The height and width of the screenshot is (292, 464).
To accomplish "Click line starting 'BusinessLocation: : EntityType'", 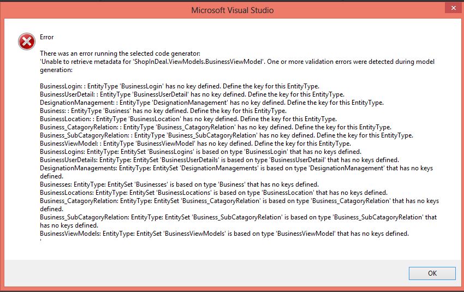I will [x=188, y=119].
